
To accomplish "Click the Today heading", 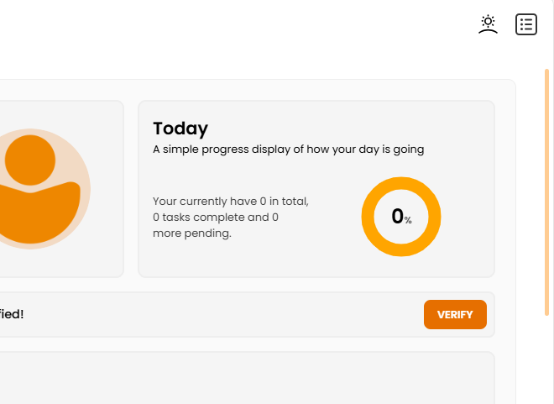I will coord(180,129).
